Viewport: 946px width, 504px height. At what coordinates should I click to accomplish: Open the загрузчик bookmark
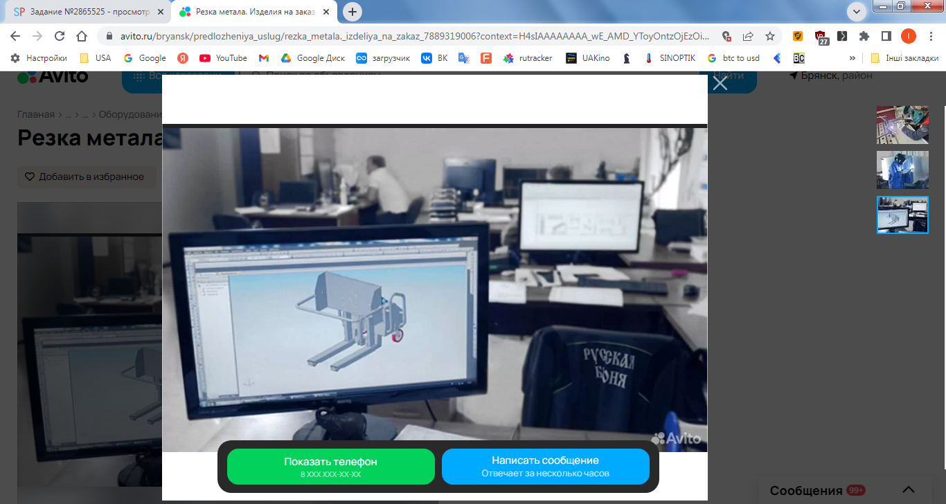click(383, 58)
